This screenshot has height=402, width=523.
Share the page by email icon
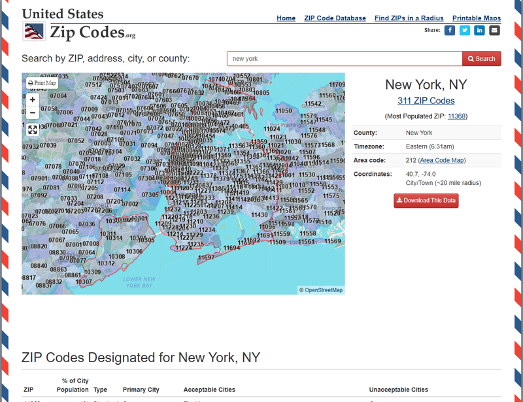(494, 30)
